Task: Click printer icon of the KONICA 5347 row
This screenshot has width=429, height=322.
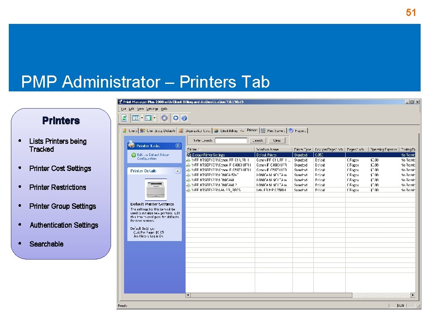Action: tap(189, 175)
